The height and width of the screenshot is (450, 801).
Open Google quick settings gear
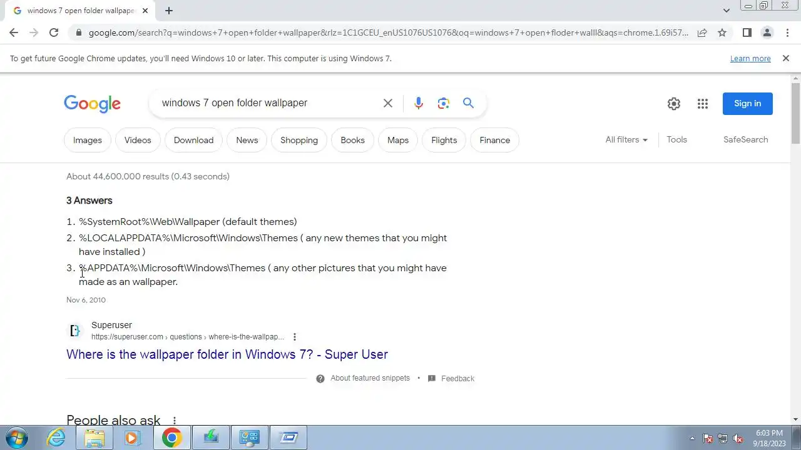click(x=673, y=104)
